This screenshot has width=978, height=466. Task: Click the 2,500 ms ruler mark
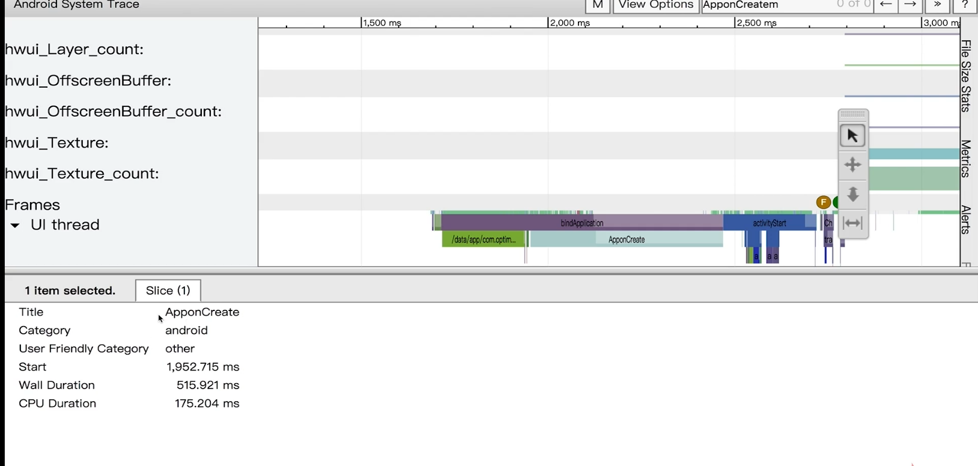click(756, 23)
